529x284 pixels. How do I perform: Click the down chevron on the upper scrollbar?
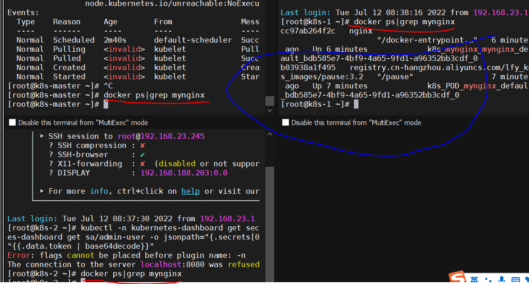click(270, 110)
